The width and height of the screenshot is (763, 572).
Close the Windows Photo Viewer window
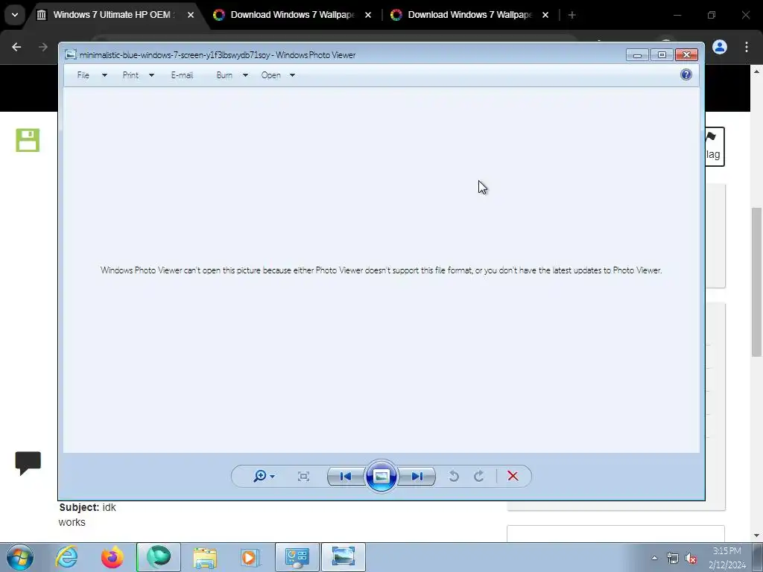pyautogui.click(x=686, y=55)
